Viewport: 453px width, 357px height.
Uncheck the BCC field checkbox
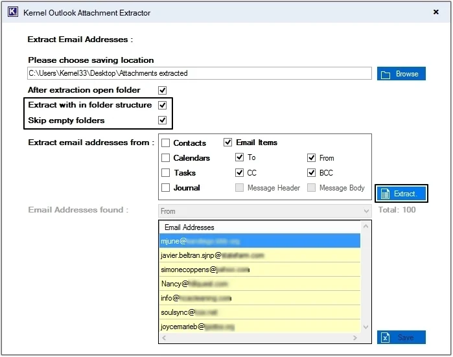tap(312, 173)
